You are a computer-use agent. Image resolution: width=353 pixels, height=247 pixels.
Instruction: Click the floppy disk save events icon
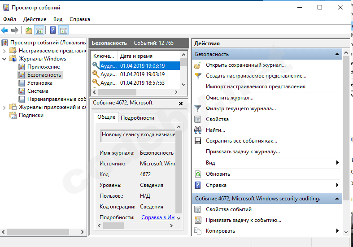(x=198, y=141)
